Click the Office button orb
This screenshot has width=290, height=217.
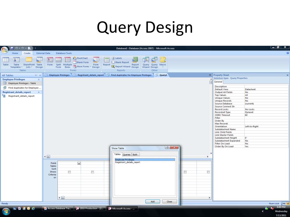pos(5,50)
